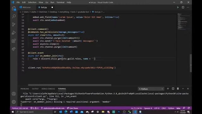The width and height of the screenshot is (202, 114).
Task: Run Python file with play button
Action: (x=178, y=7)
